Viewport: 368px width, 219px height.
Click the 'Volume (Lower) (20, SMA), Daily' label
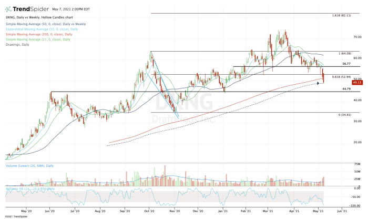(29, 166)
